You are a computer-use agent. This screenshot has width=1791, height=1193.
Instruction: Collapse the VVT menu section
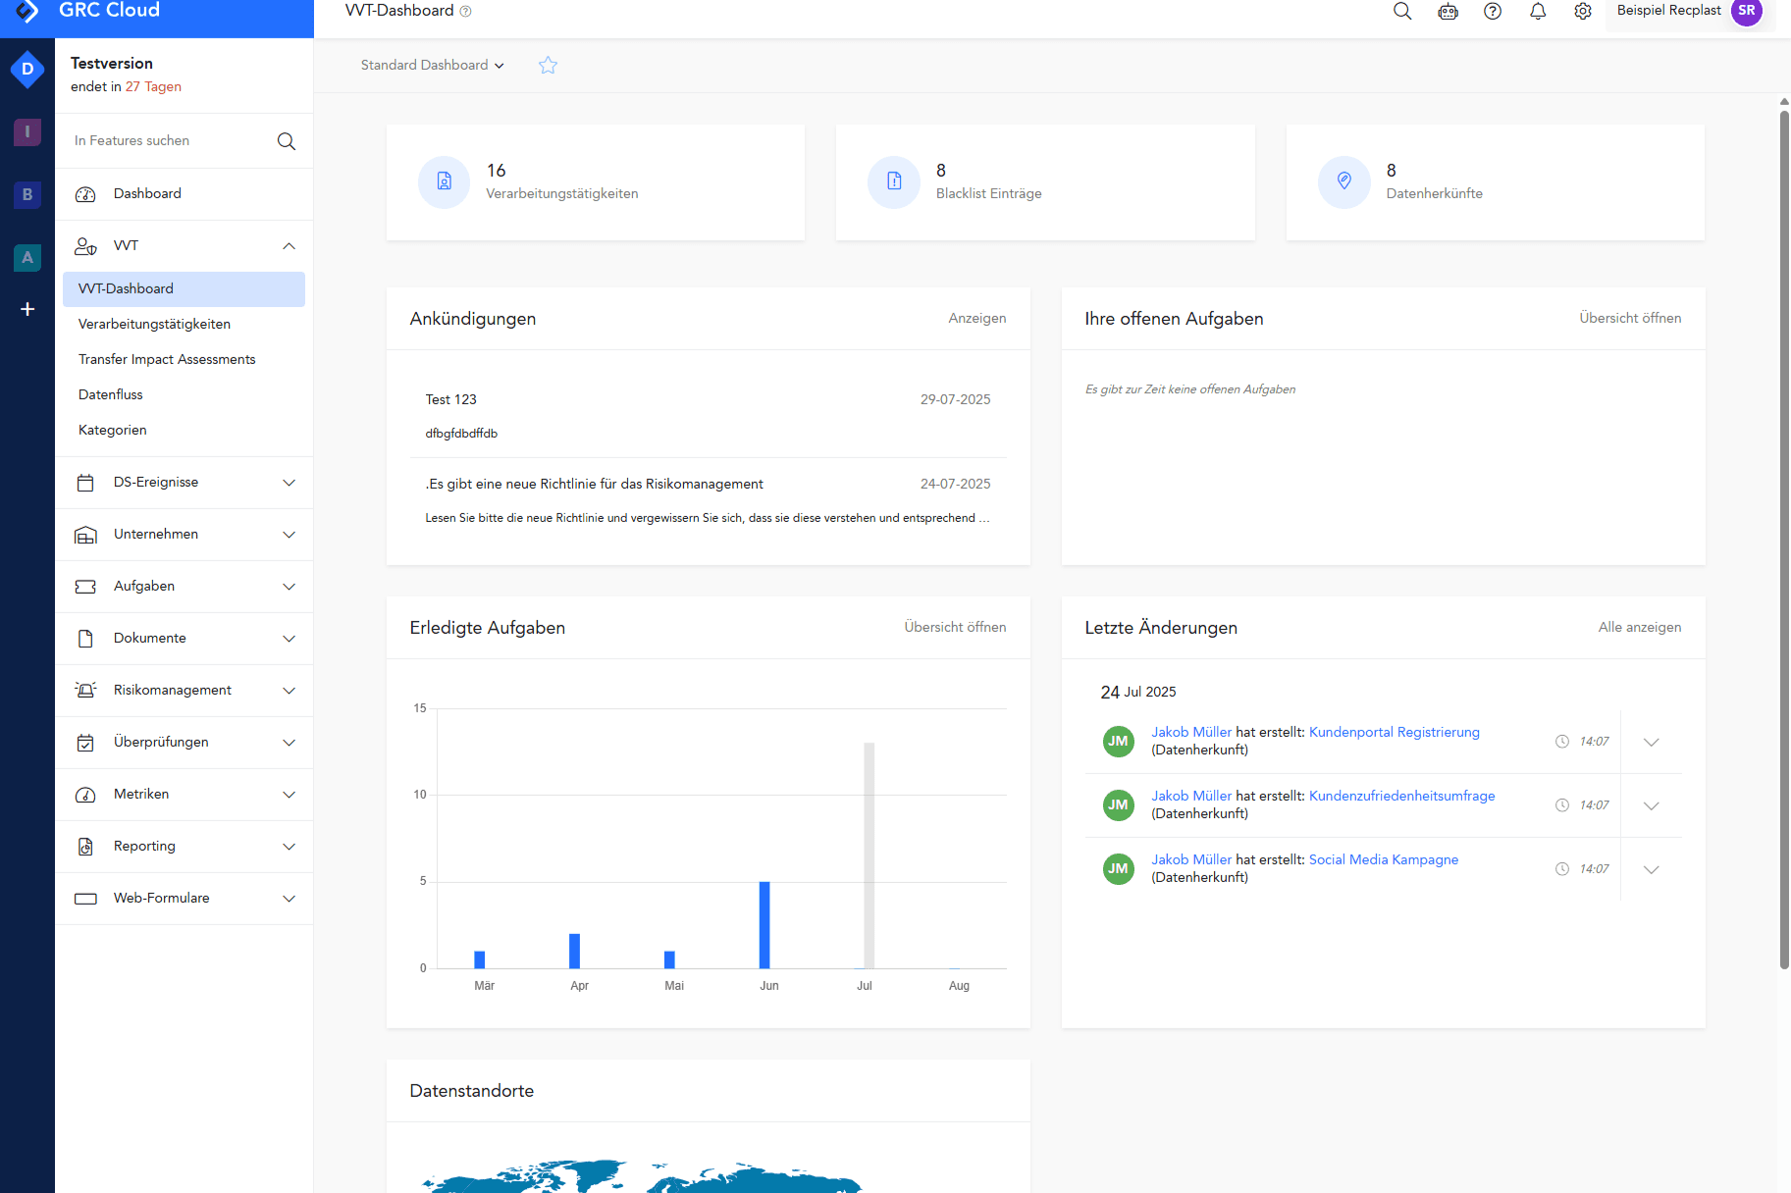tap(289, 246)
